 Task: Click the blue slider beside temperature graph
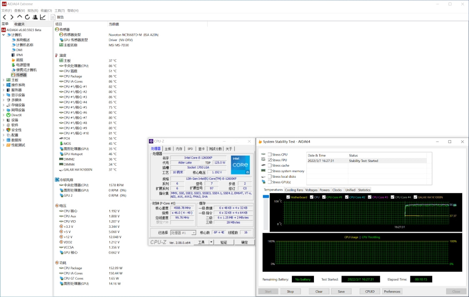[x=266, y=196]
